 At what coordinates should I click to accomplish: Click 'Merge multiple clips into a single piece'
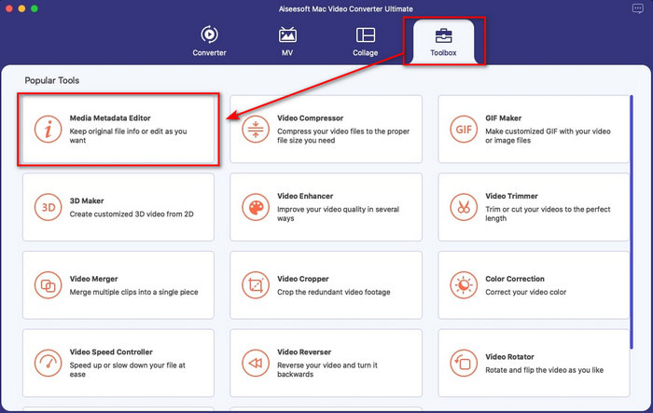pyautogui.click(x=133, y=292)
